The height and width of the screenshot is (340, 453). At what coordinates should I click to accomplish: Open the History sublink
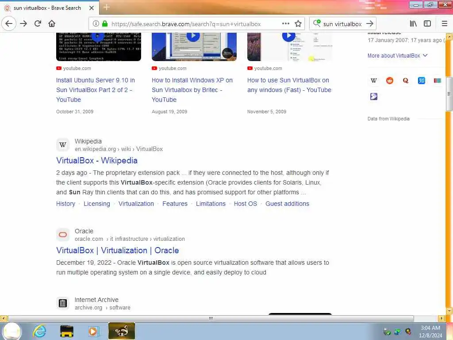point(65,204)
